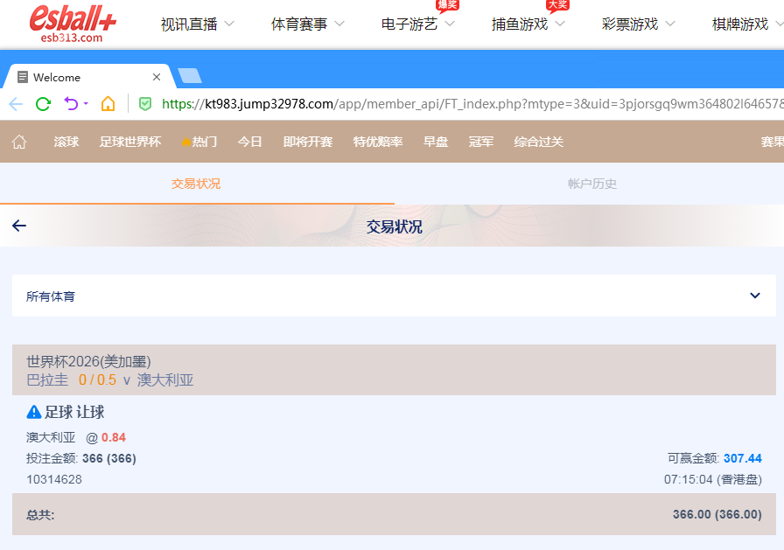Click 澳大利亚 in the match header

pyautogui.click(x=165, y=380)
